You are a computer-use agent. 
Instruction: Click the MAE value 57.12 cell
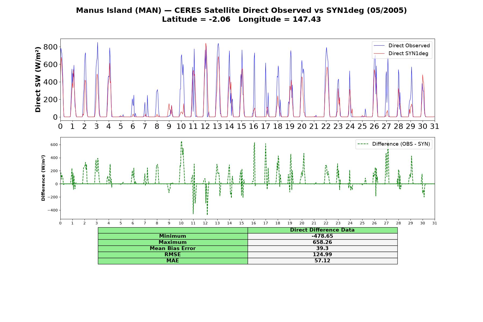[322, 261]
